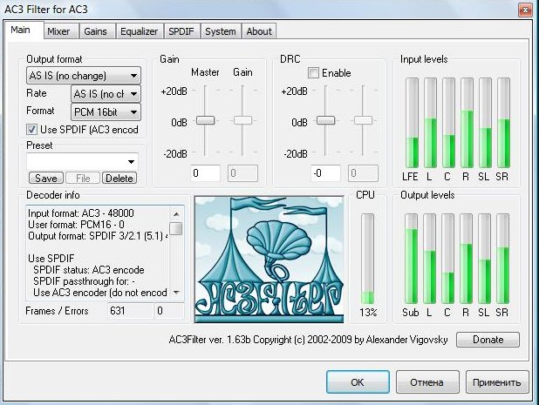Click the Errors count field
Image resolution: width=539 pixels, height=405 pixels.
click(169, 311)
